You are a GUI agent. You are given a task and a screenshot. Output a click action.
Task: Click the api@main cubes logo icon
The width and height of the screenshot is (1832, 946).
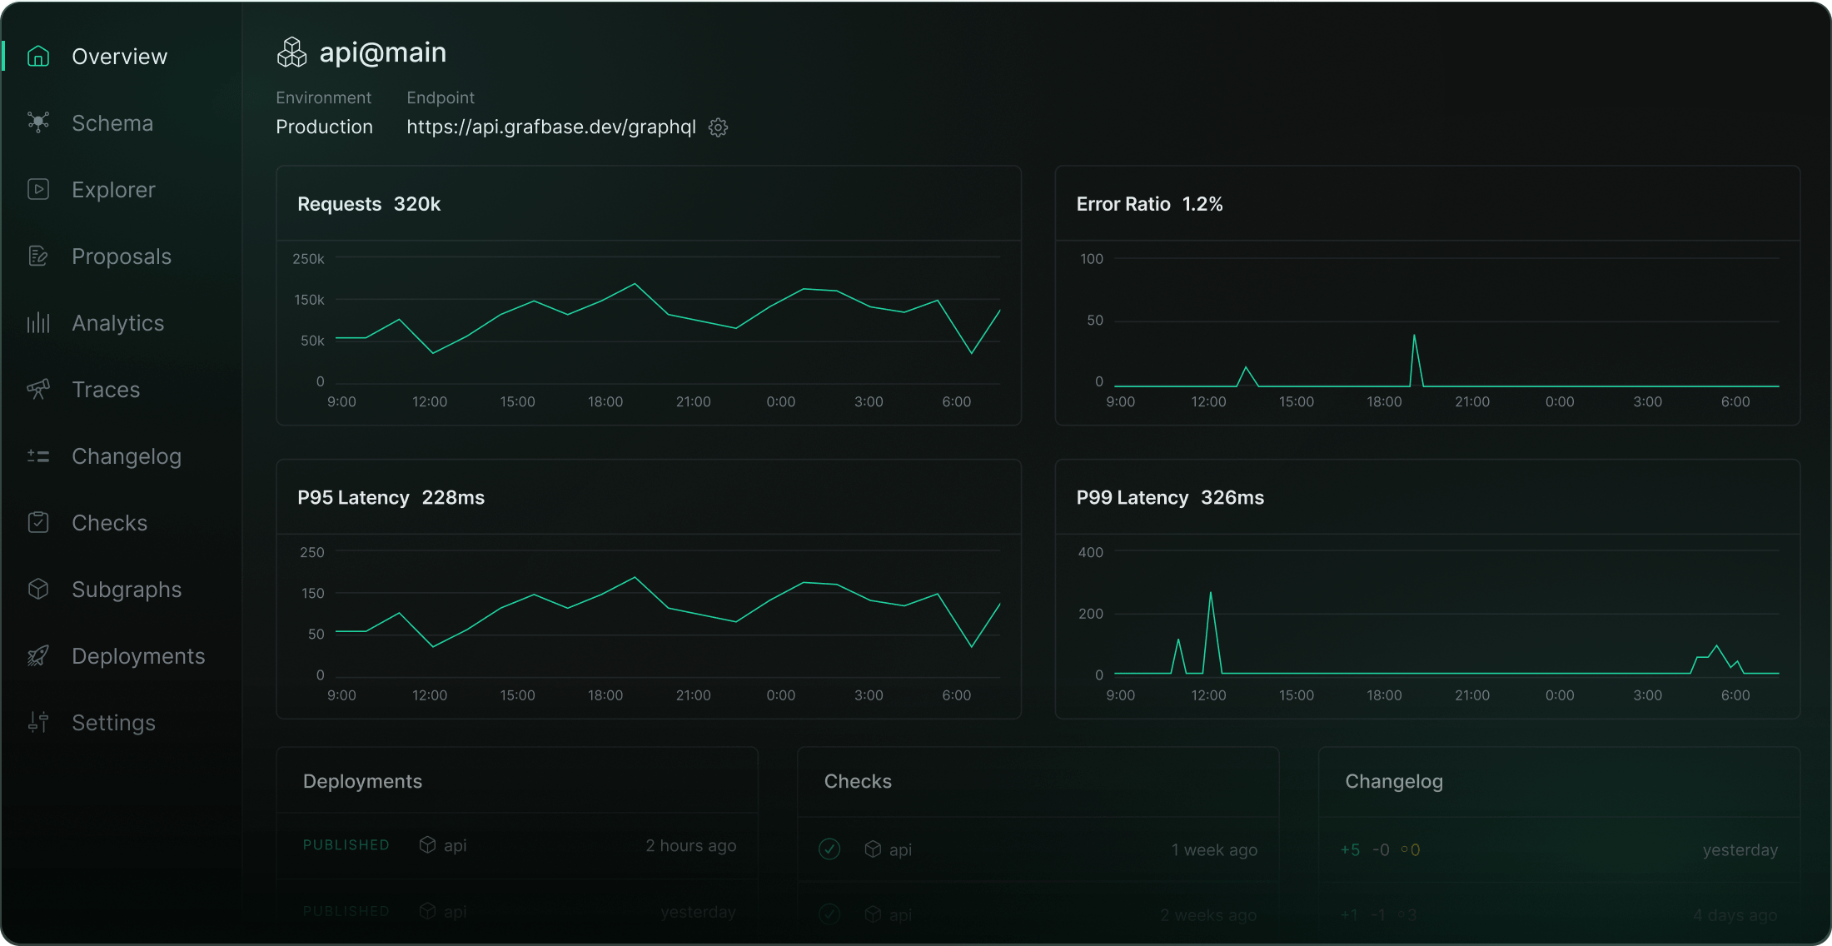click(x=291, y=52)
